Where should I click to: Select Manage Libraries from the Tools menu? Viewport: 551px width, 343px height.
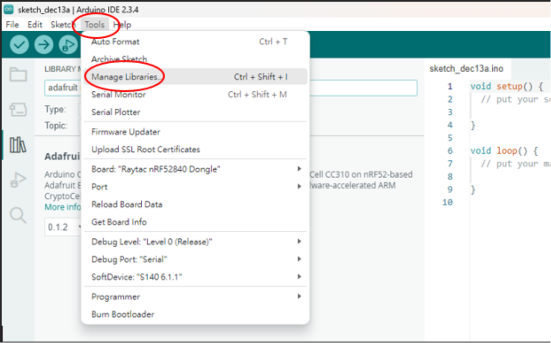pos(195,76)
